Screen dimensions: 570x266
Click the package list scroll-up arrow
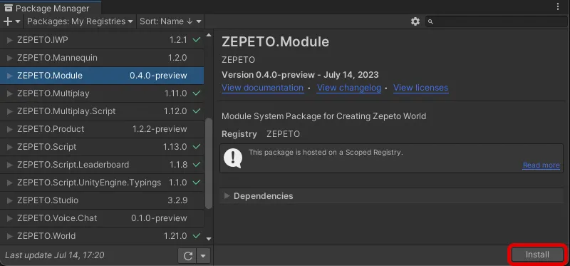click(x=209, y=35)
